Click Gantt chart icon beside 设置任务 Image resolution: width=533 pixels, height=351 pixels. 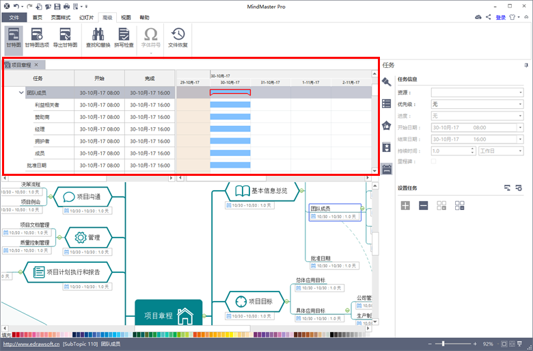(x=507, y=187)
